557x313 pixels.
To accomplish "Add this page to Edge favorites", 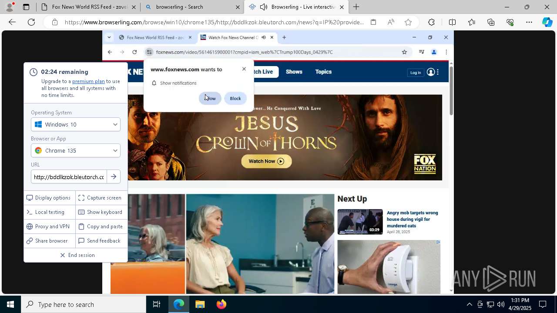I will point(408,22).
